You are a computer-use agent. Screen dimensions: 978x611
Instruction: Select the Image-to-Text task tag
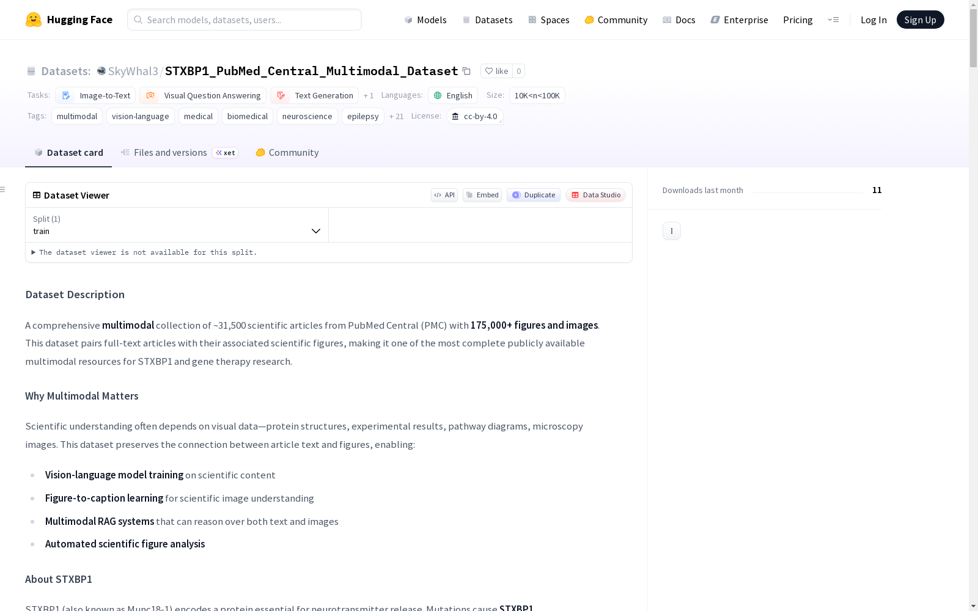pyautogui.click(x=95, y=95)
